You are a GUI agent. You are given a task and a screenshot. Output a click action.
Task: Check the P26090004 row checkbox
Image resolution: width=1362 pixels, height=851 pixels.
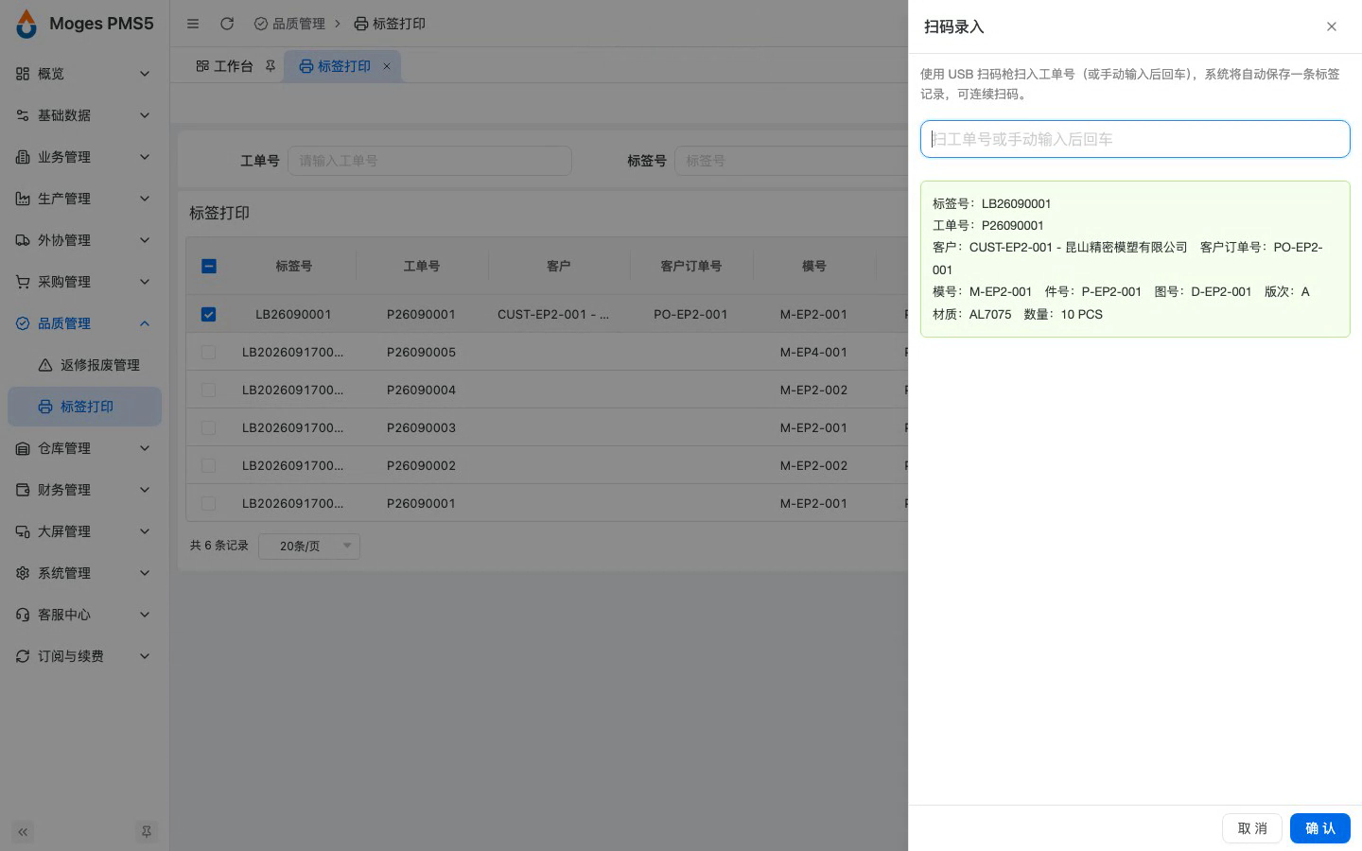(209, 390)
